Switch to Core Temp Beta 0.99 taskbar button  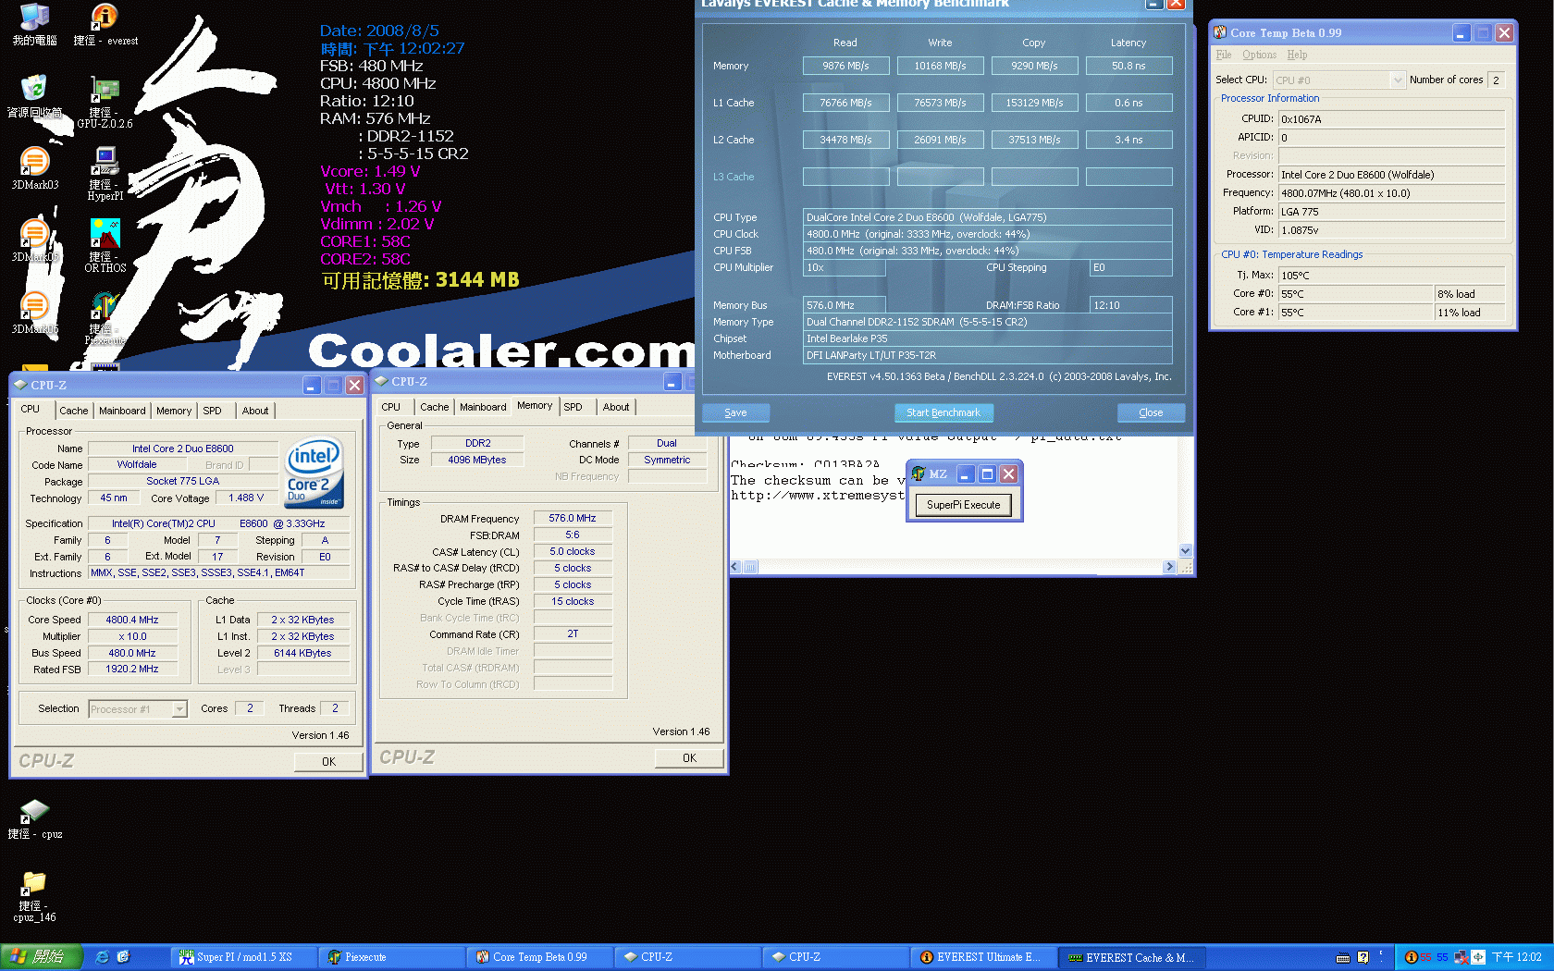pos(540,957)
